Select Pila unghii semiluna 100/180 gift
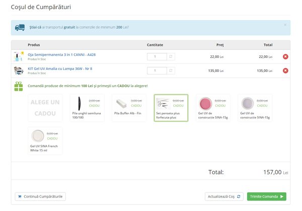Screen dimensions: 302x211 pyautogui.click(x=87, y=108)
